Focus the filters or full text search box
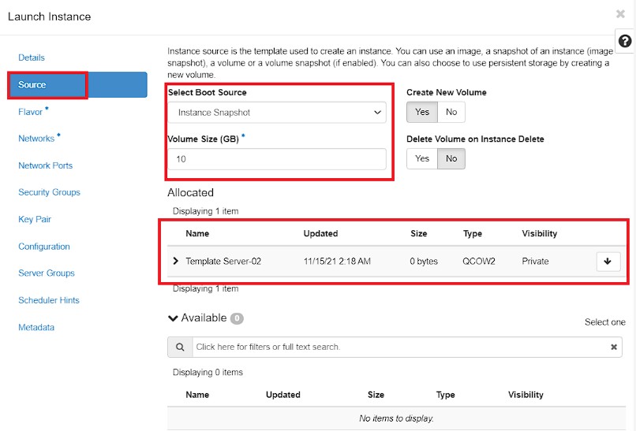The width and height of the screenshot is (636, 431). [x=401, y=347]
